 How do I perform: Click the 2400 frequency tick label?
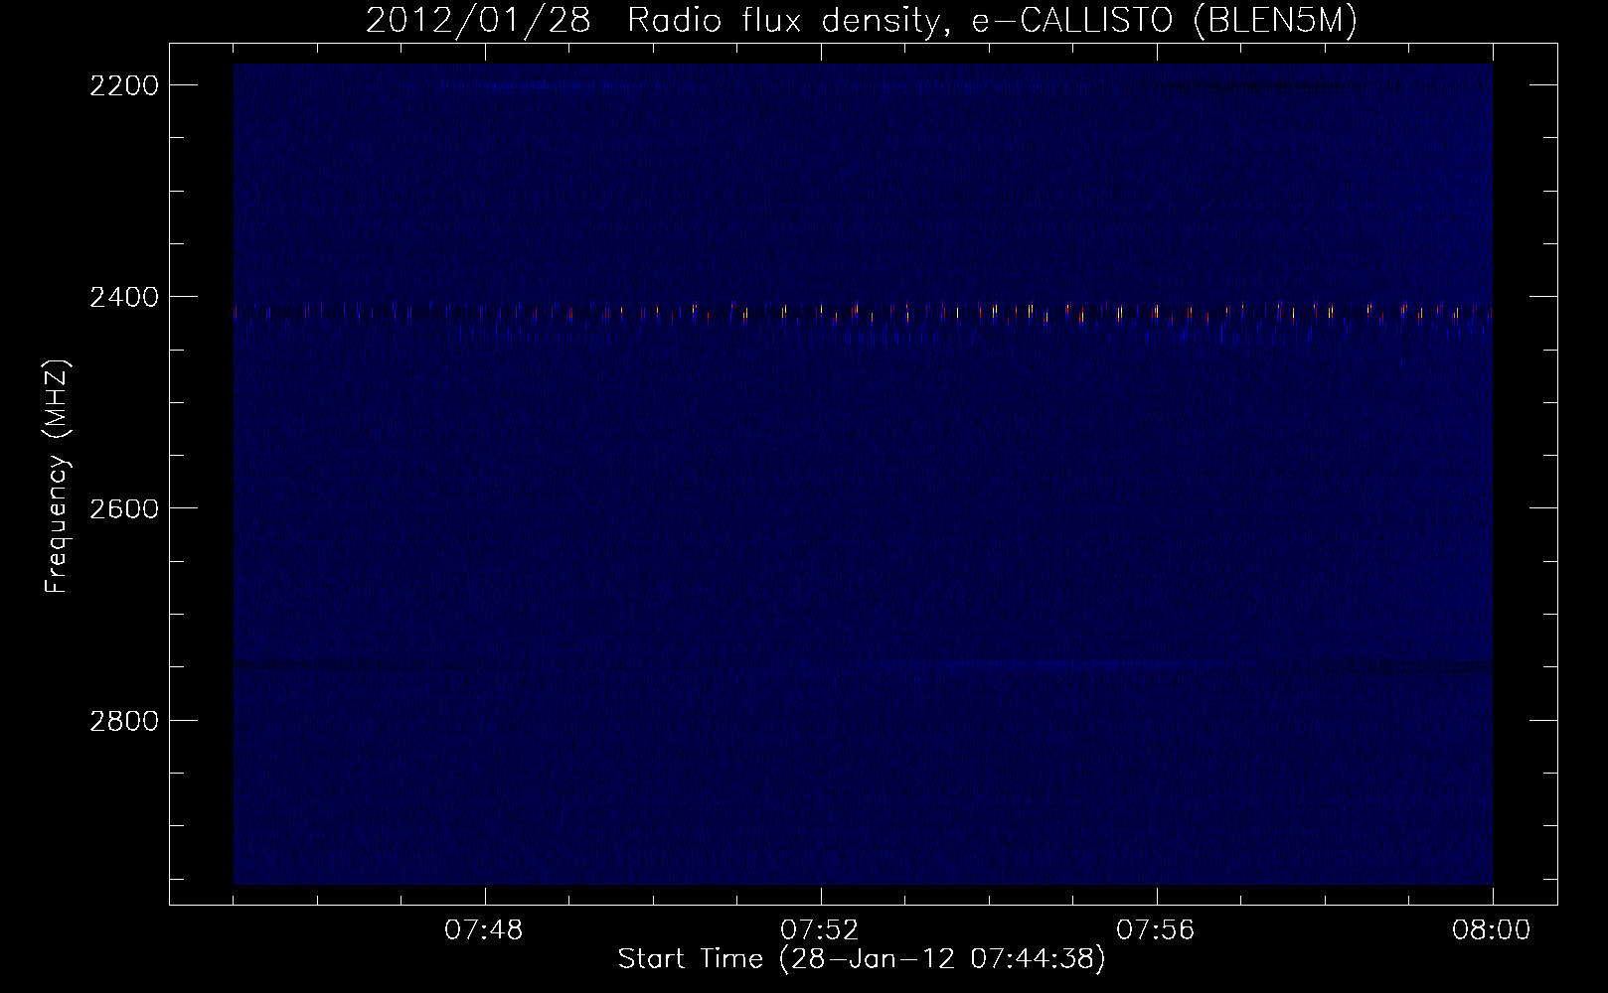point(123,297)
